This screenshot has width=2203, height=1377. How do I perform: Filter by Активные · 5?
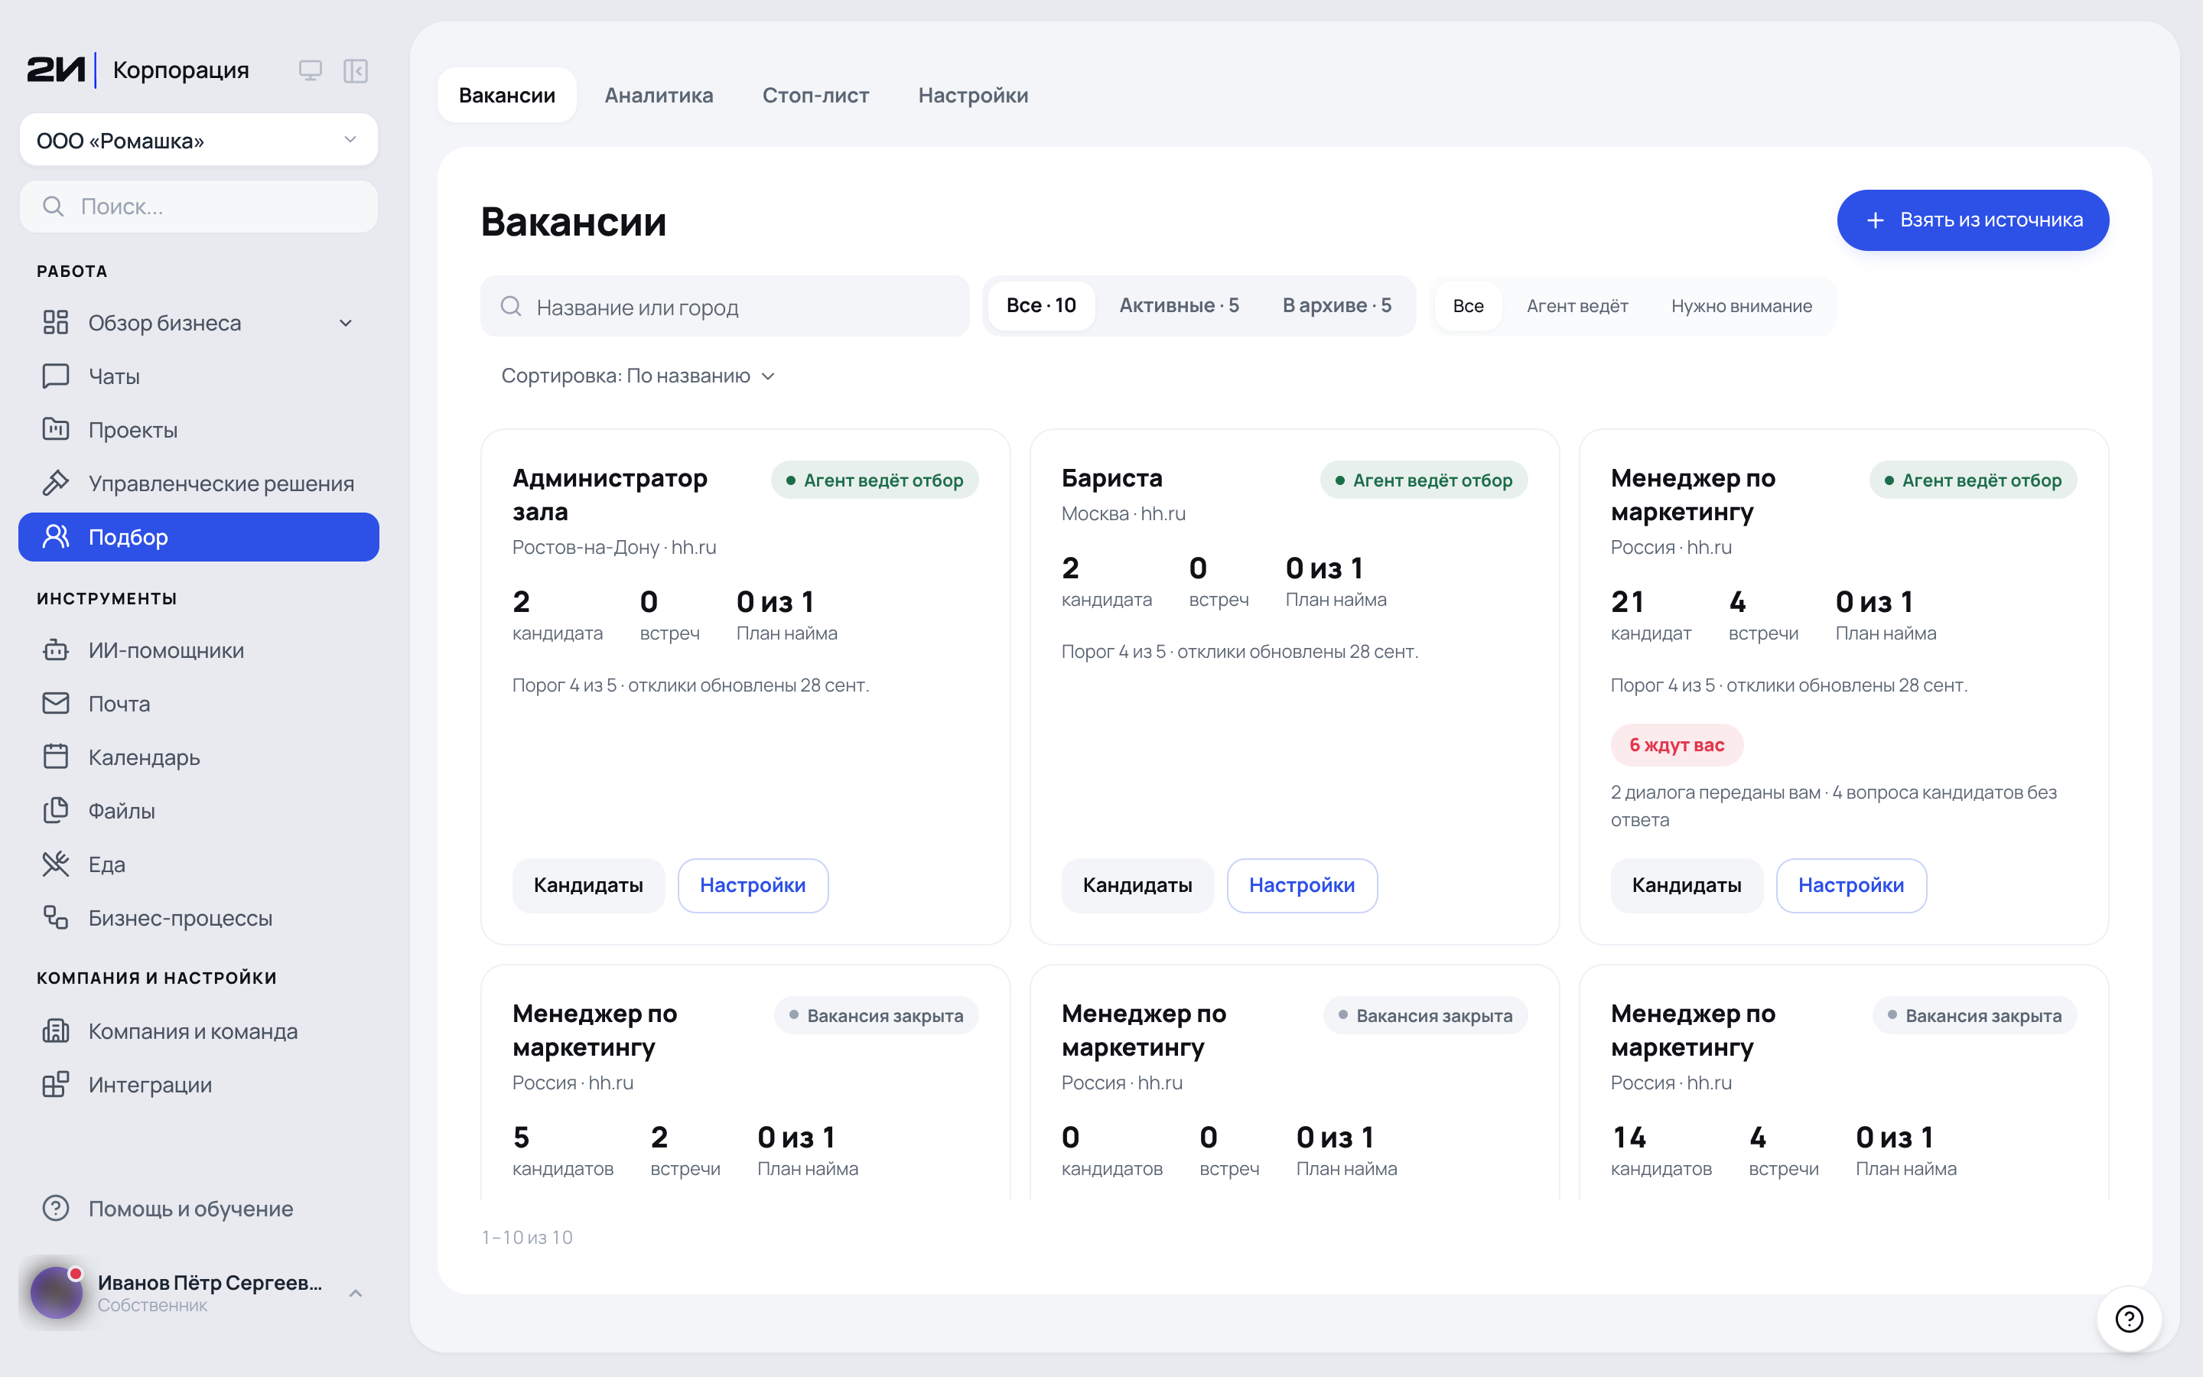tap(1179, 306)
